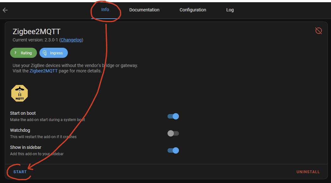Enable the Watchdog switch
This screenshot has height=183, width=331.
173,133
